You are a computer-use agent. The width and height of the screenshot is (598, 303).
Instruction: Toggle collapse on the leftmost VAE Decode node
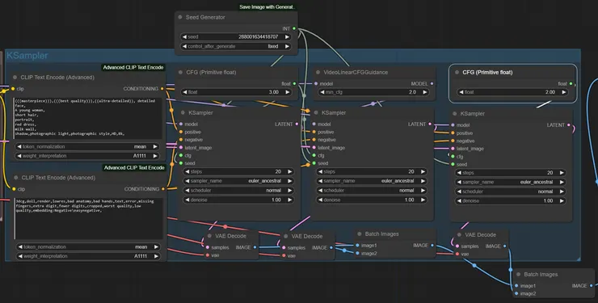tap(209, 236)
